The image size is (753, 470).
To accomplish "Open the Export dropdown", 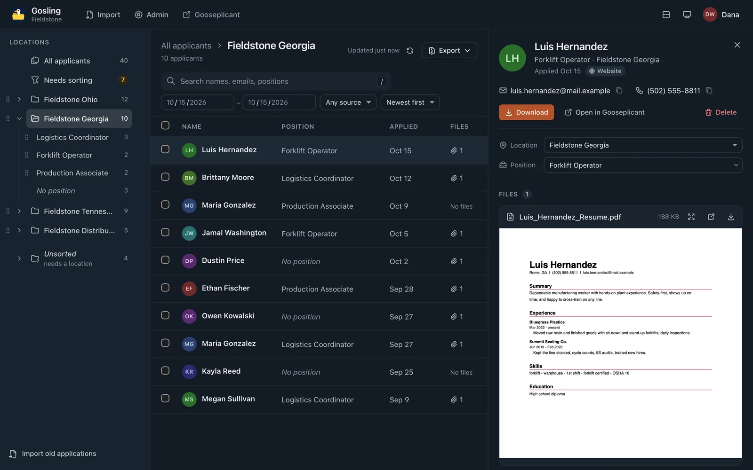I will 449,50.
